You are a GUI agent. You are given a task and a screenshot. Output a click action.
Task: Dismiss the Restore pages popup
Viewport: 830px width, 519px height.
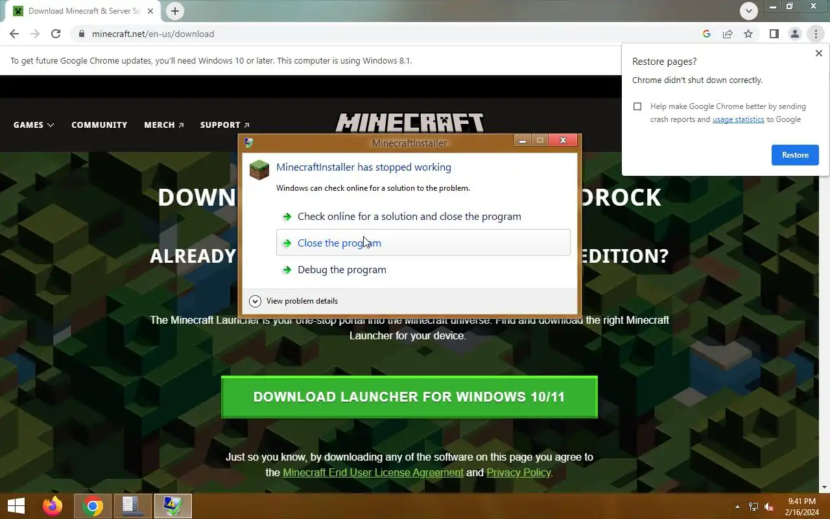coord(818,53)
